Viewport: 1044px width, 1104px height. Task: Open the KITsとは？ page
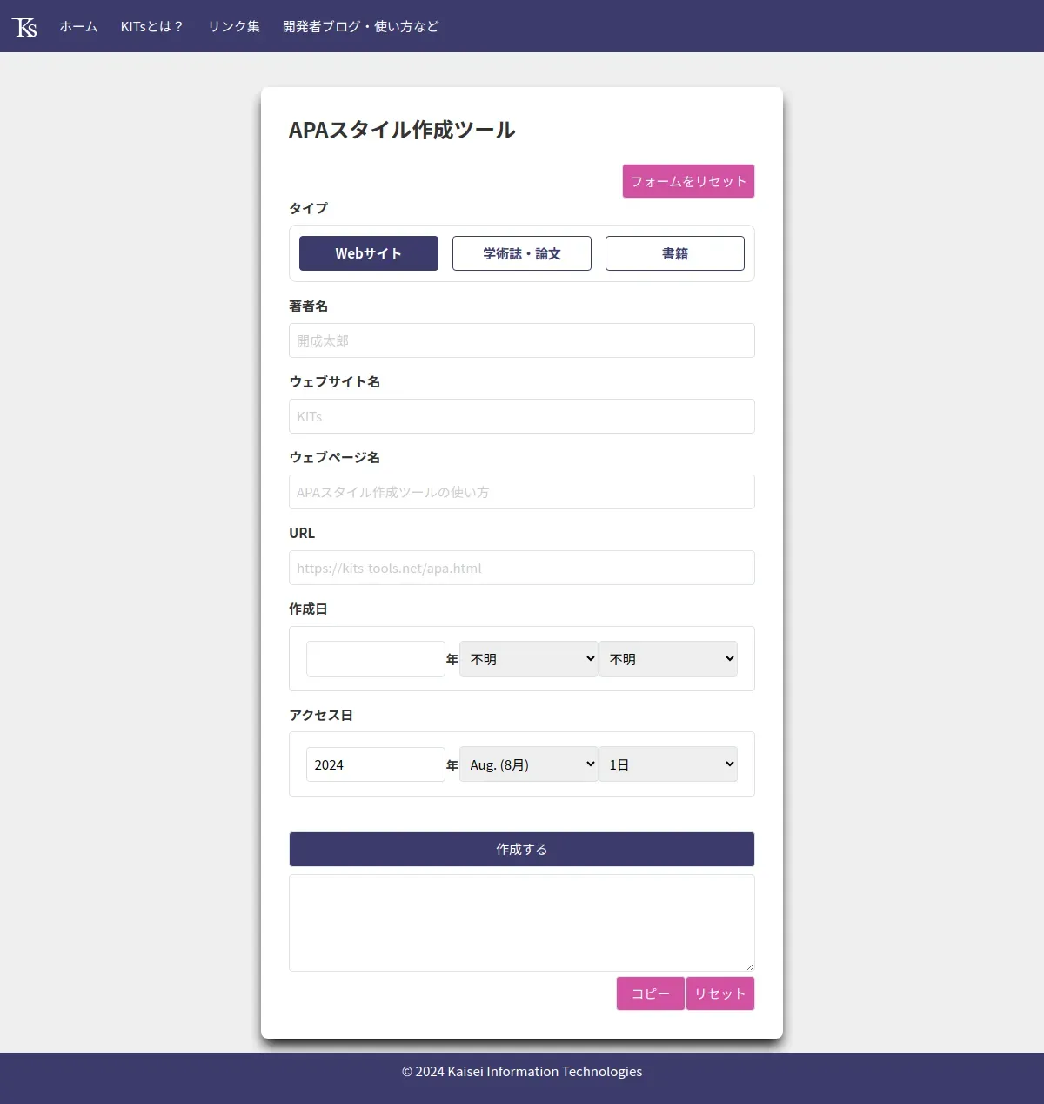pos(152,27)
